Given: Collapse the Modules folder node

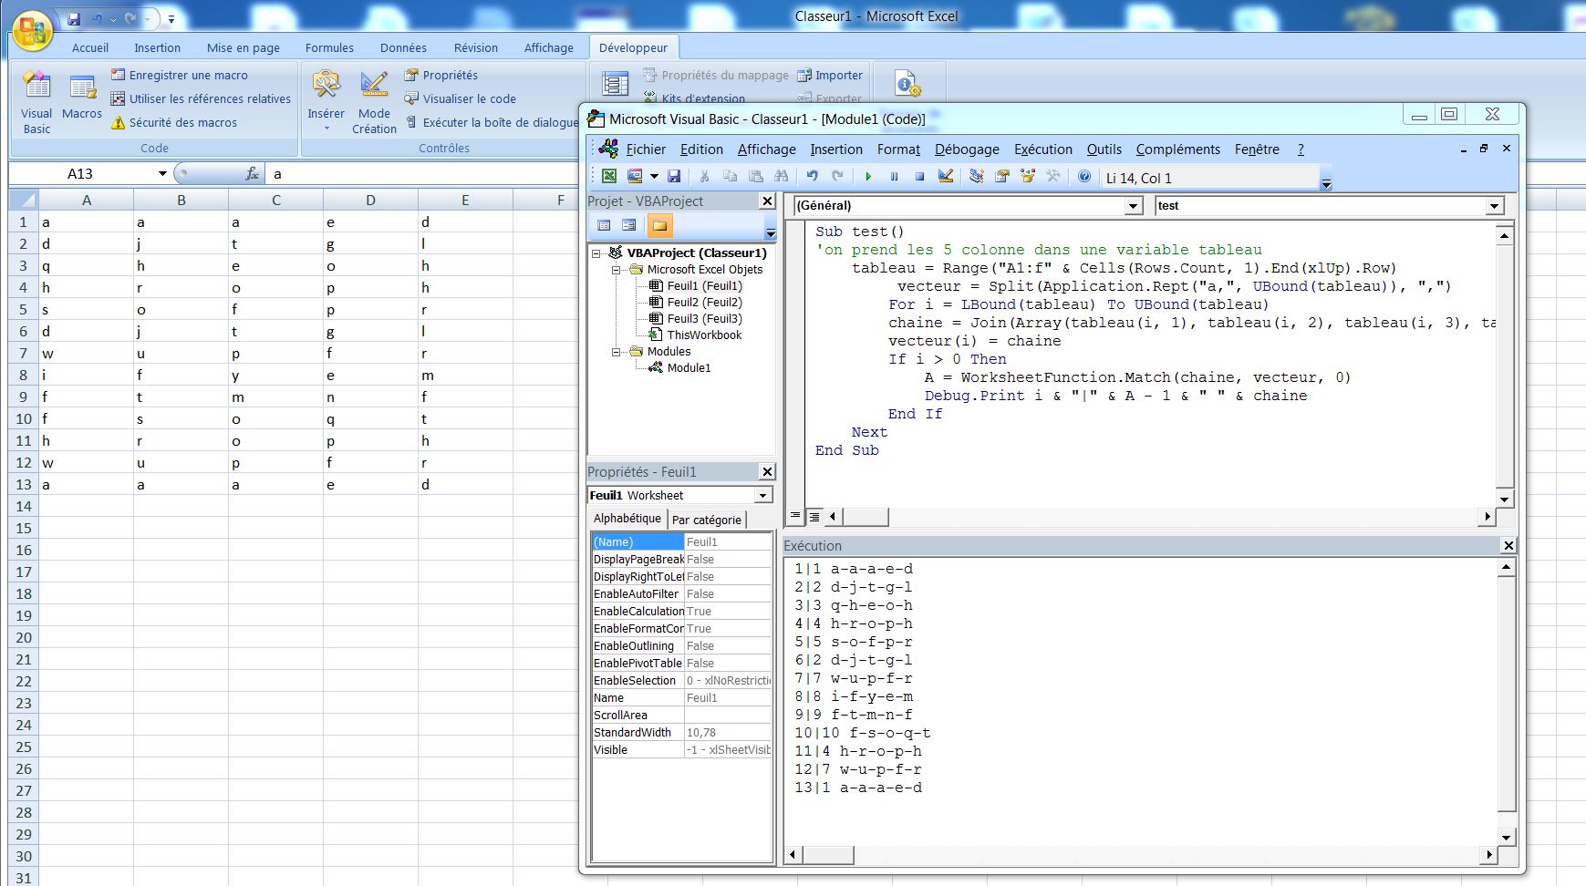Looking at the screenshot, I should point(617,352).
